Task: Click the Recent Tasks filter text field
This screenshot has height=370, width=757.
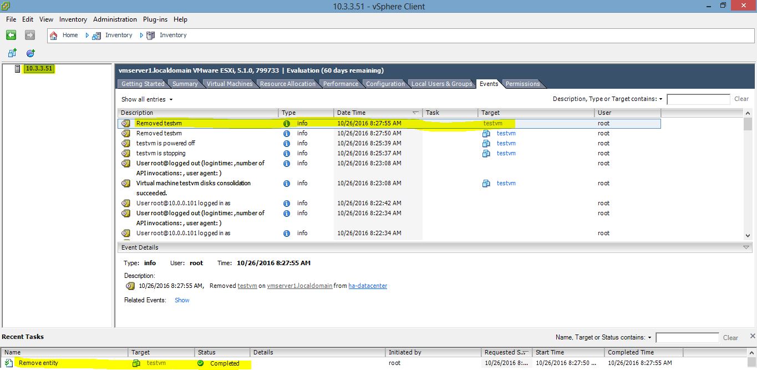Action: pyautogui.click(x=687, y=337)
